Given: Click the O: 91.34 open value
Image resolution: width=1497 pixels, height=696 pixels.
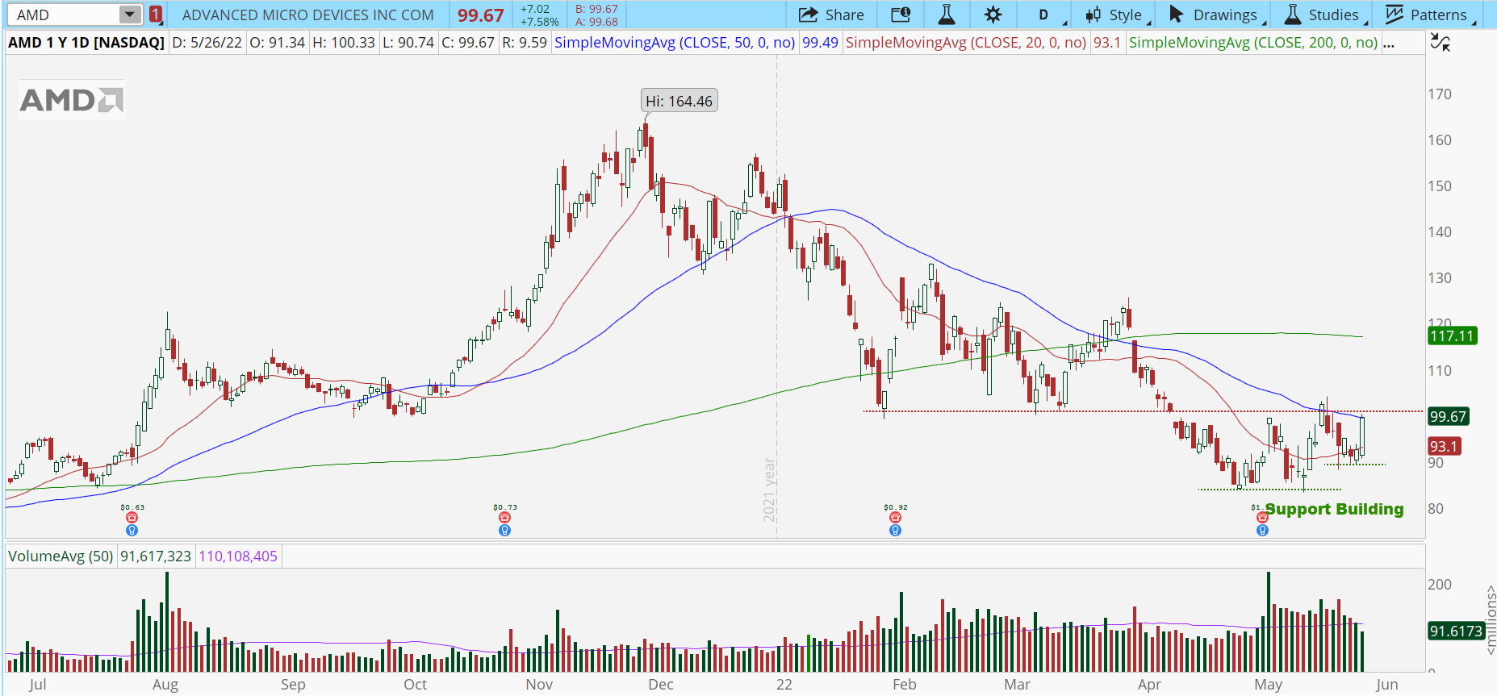Looking at the screenshot, I should point(277,43).
